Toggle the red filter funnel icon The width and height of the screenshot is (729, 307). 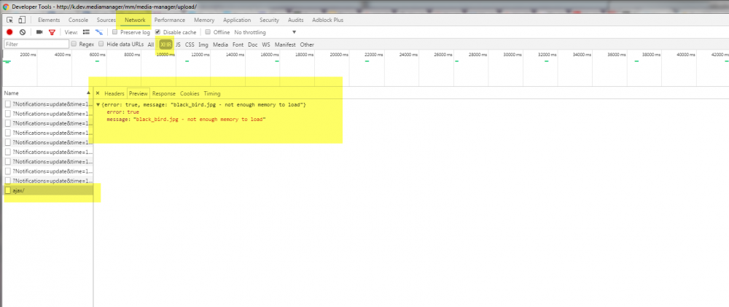52,32
